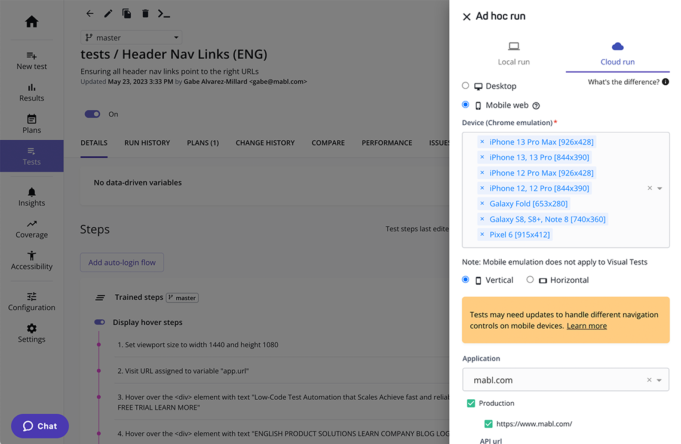Screen dimensions: 681x444
Task: Click the master branch badge beside Trained steps
Action: coord(182,298)
